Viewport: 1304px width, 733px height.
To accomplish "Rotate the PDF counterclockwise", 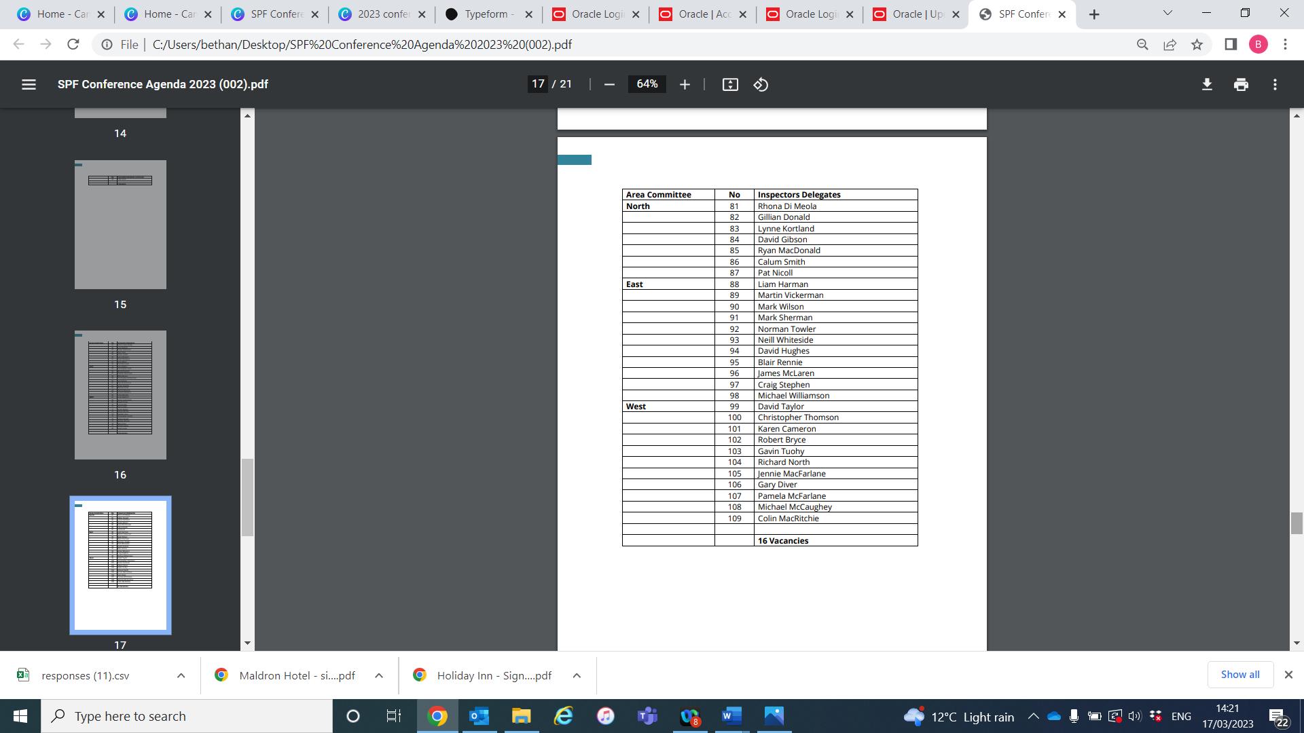I will [x=761, y=84].
